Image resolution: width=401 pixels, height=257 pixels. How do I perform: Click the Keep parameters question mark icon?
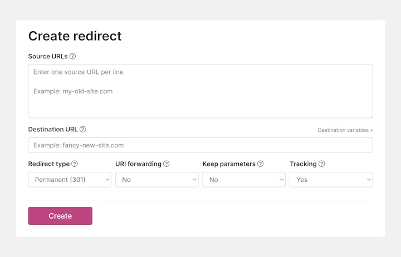[261, 164]
